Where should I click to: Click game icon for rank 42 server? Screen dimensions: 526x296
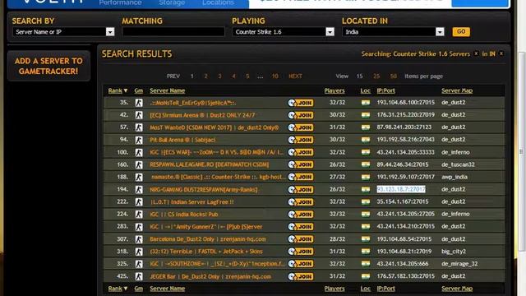tap(139, 115)
